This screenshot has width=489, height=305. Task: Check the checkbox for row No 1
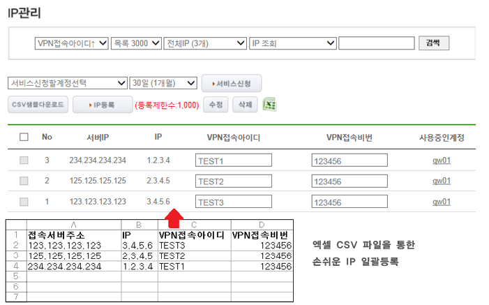[24, 202]
